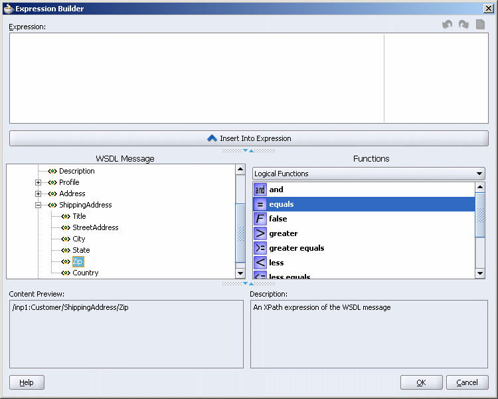Click the upper splitter down-arrow below Insert button
498x399 pixels.
[245, 150]
